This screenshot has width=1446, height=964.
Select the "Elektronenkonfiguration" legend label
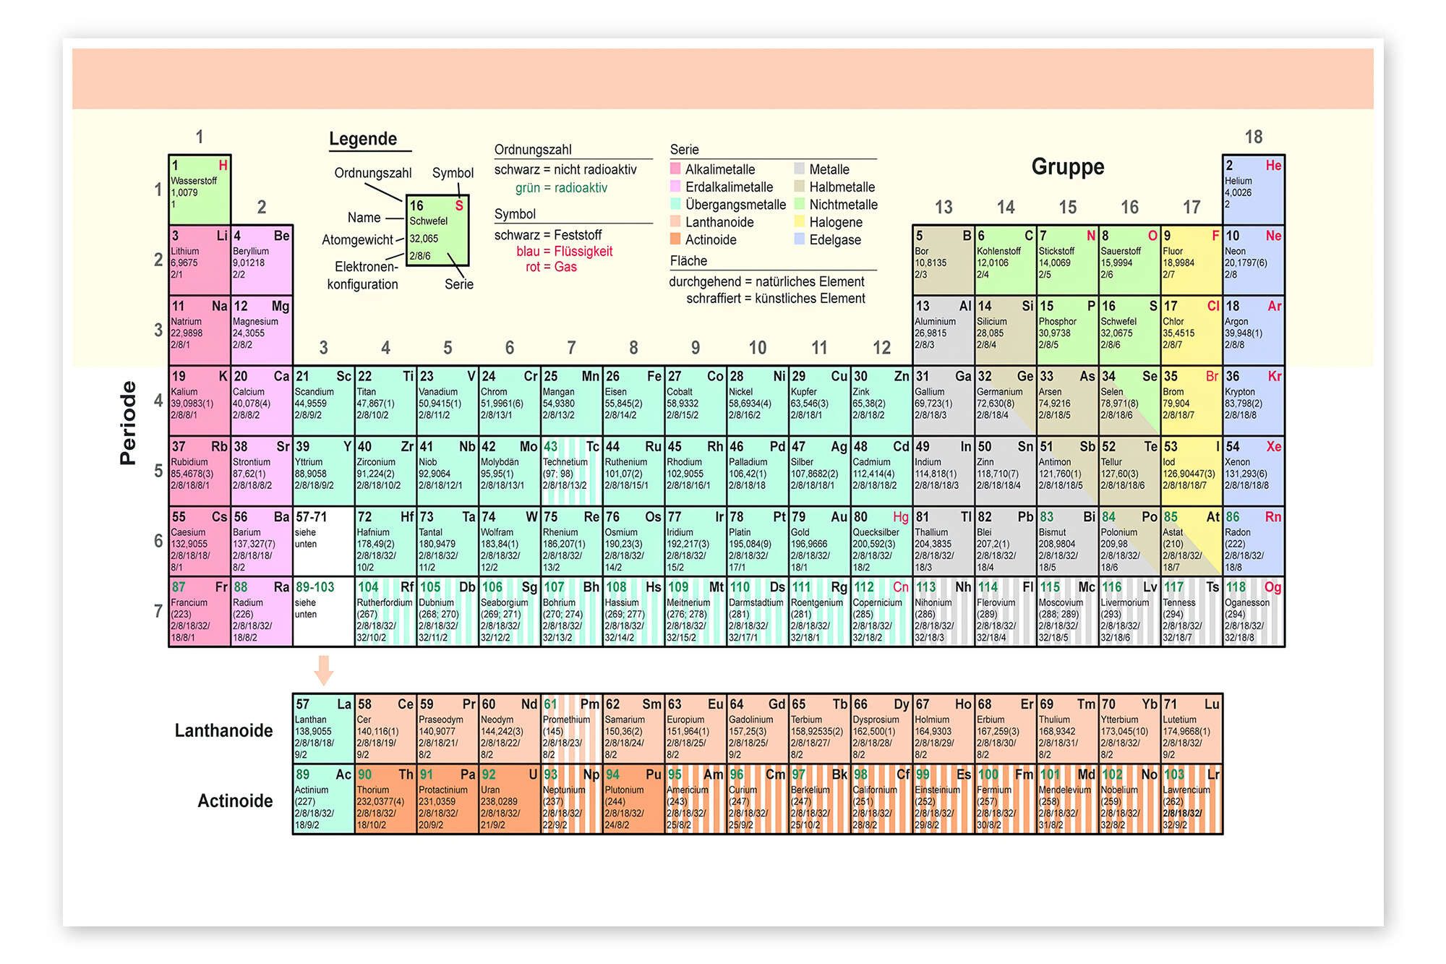[363, 276]
